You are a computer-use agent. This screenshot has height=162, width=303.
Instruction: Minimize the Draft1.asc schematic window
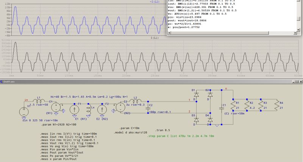click(294, 82)
